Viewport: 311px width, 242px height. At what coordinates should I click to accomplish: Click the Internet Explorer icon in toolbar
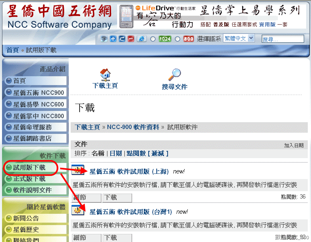142,39
